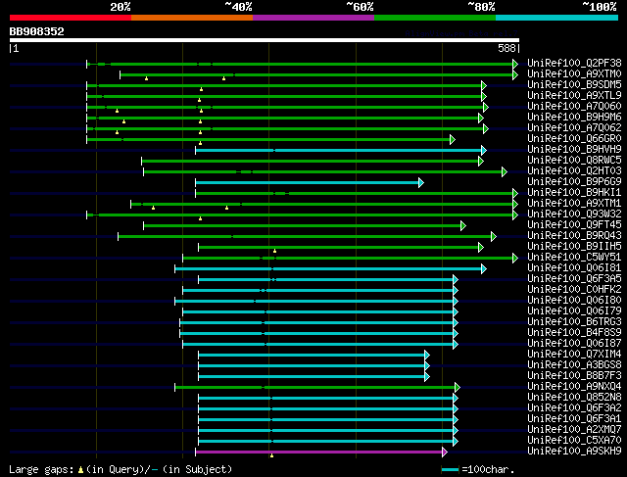
Task: Click the cyan alignment bar of B9P6G9
Action: [307, 183]
